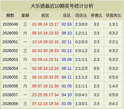This screenshot has width=124, height=109.
Task: Select the 星期 column header
Action: coord(25,15)
